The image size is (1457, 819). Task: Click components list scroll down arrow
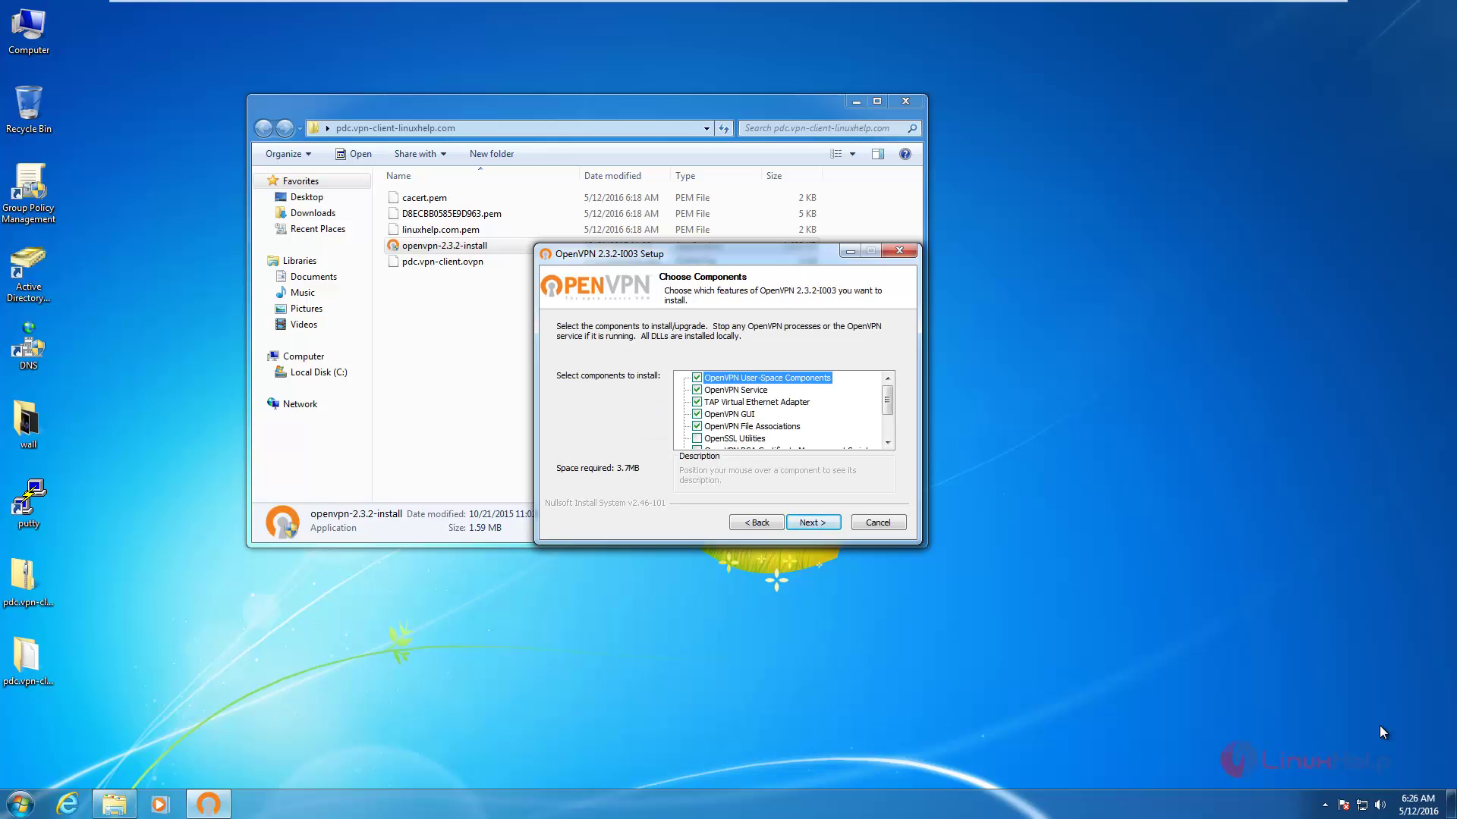point(887,443)
